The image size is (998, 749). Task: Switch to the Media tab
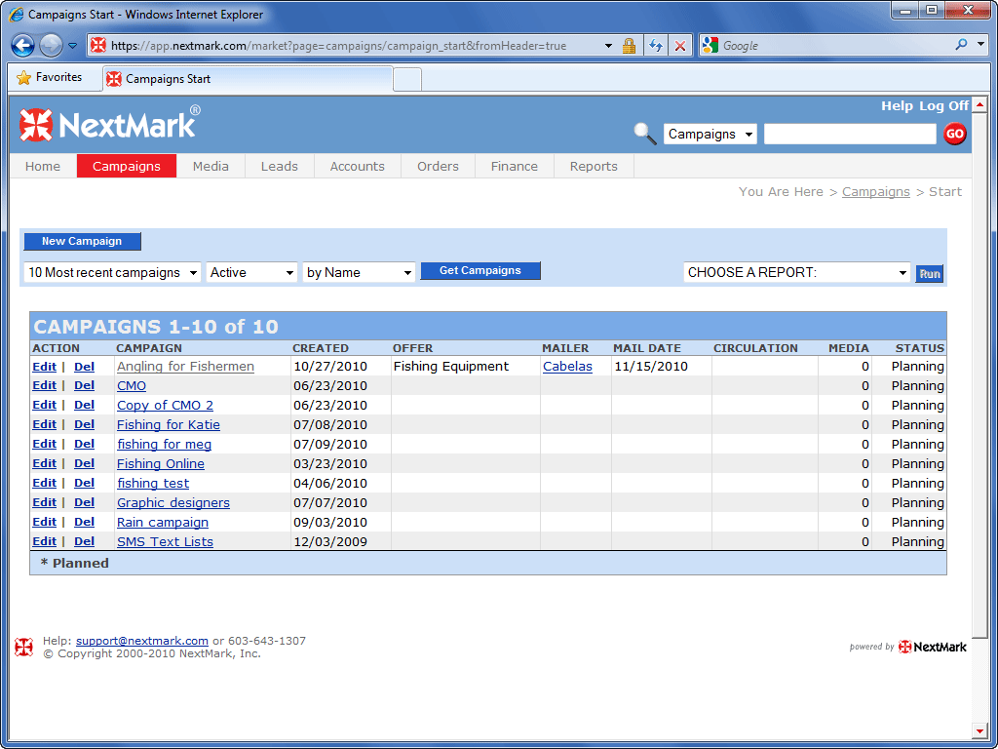(x=211, y=167)
